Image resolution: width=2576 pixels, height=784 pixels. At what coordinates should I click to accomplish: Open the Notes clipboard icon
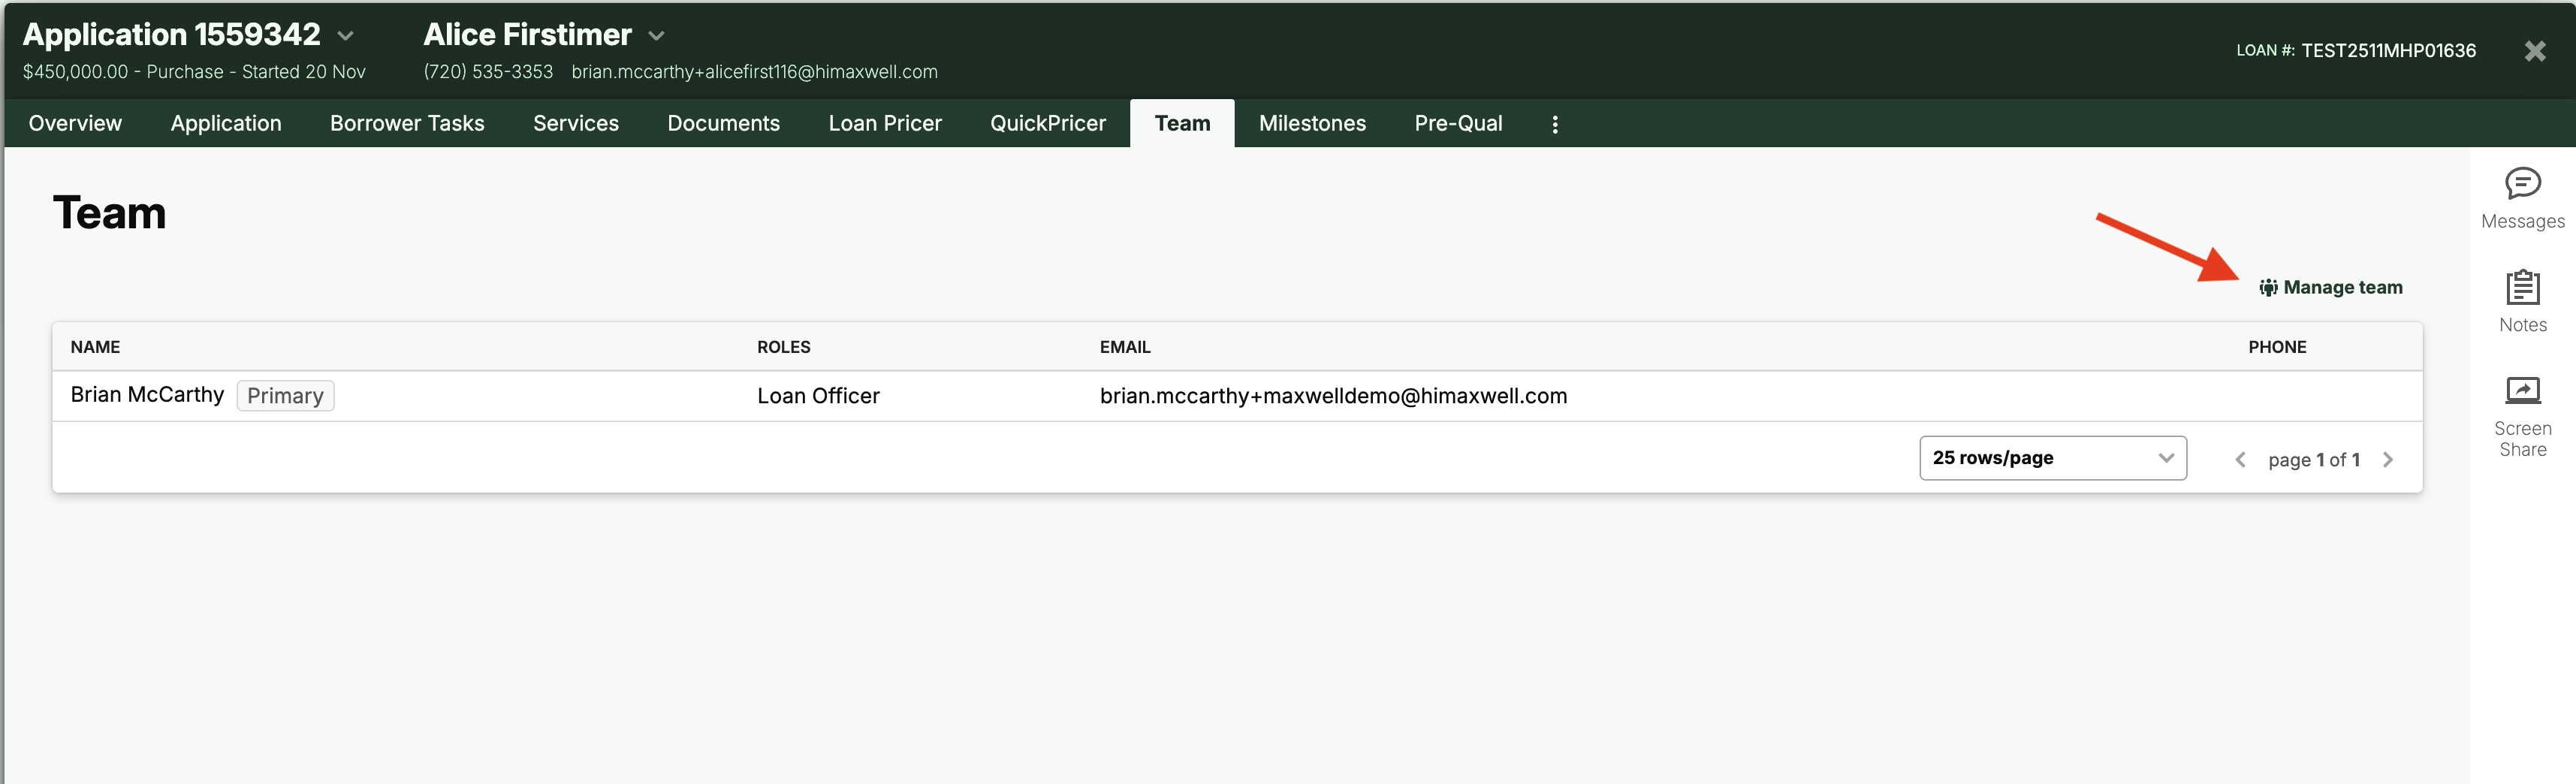coord(2521,288)
